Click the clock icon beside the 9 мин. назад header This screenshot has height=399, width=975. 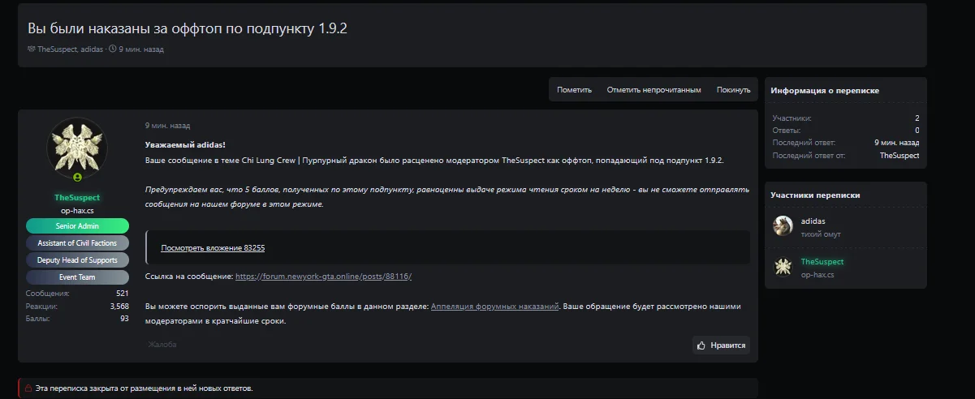pyautogui.click(x=112, y=49)
